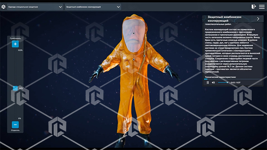The height and width of the screenshot is (150, 267).
Task: Click the app logo in top-left corner
Action: point(3,6)
